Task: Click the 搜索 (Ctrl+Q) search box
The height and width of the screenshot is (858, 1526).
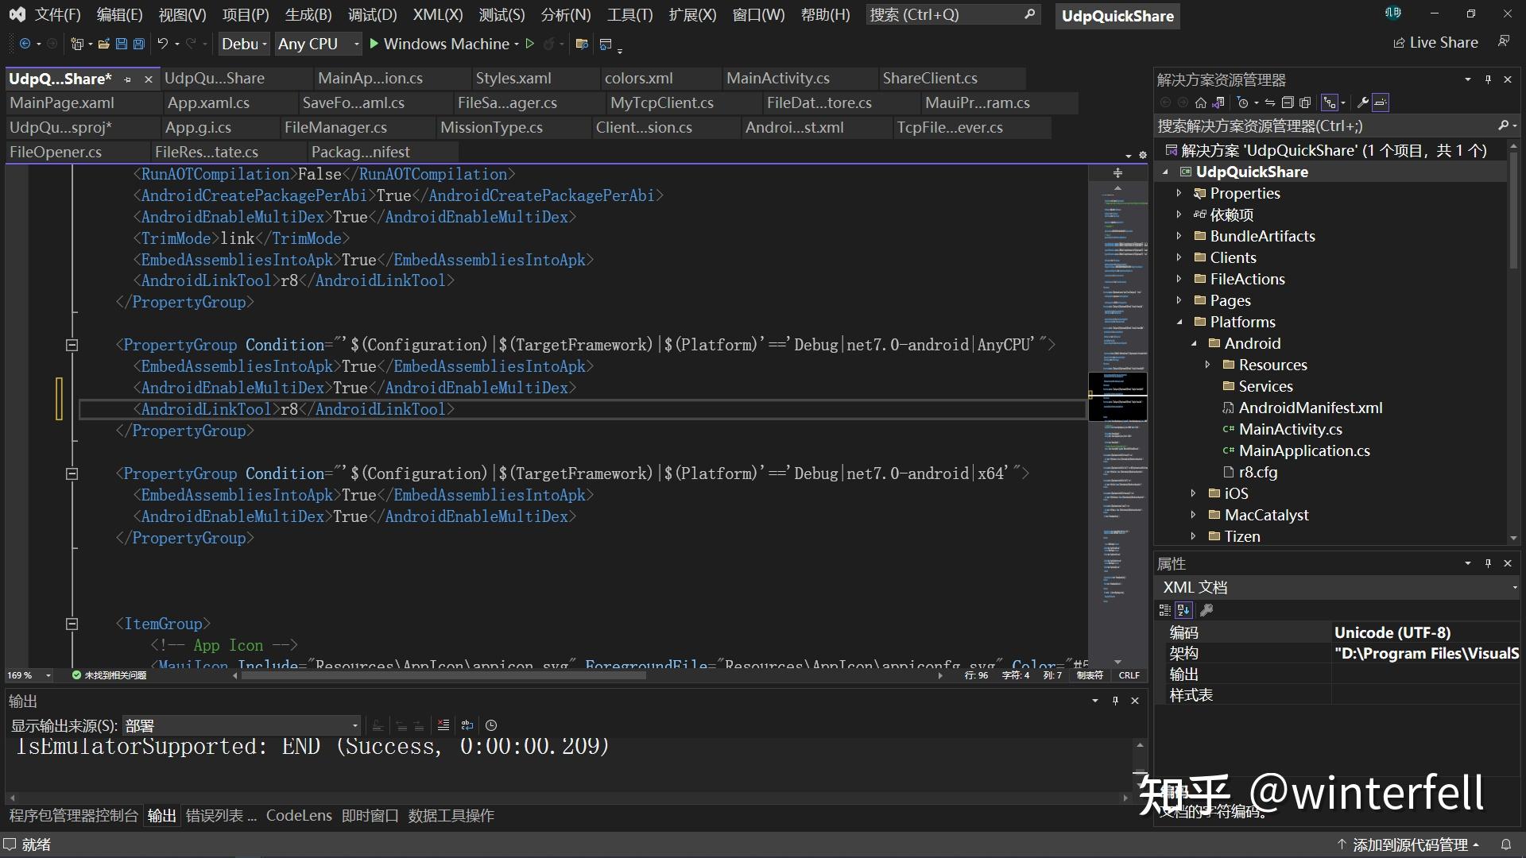Action: point(953,15)
